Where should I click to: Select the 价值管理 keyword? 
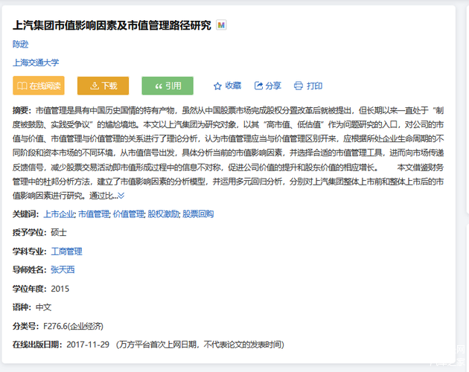128,214
